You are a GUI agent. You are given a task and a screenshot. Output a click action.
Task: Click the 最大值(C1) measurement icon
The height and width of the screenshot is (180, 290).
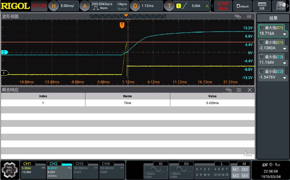point(261,28)
